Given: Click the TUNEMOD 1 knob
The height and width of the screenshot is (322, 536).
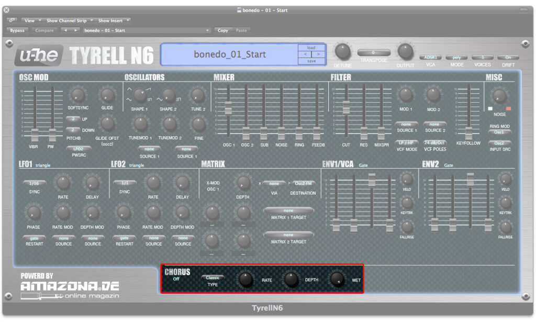Looking at the screenshot, I should (140, 125).
